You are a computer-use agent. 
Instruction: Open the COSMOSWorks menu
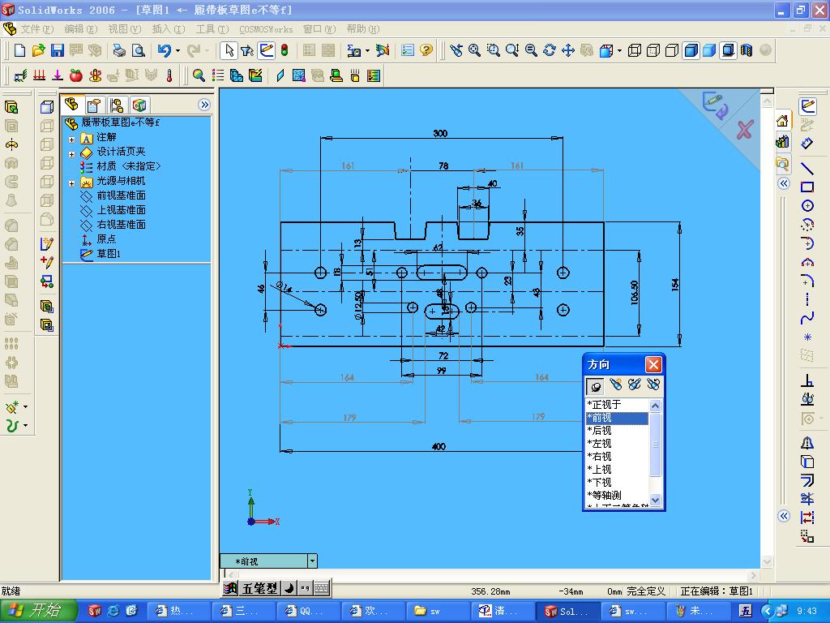click(266, 29)
